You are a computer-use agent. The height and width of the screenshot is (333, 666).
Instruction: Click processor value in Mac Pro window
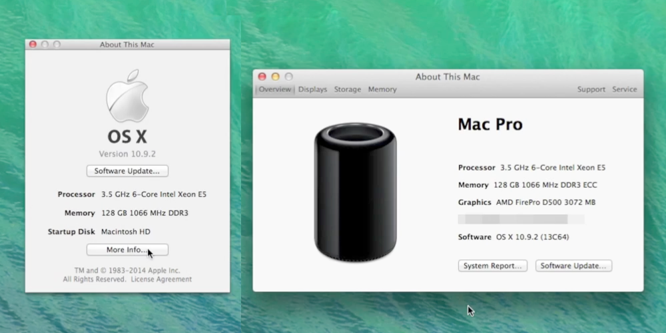[x=553, y=167]
